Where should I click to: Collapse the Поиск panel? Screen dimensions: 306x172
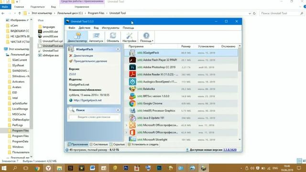(x=118, y=110)
